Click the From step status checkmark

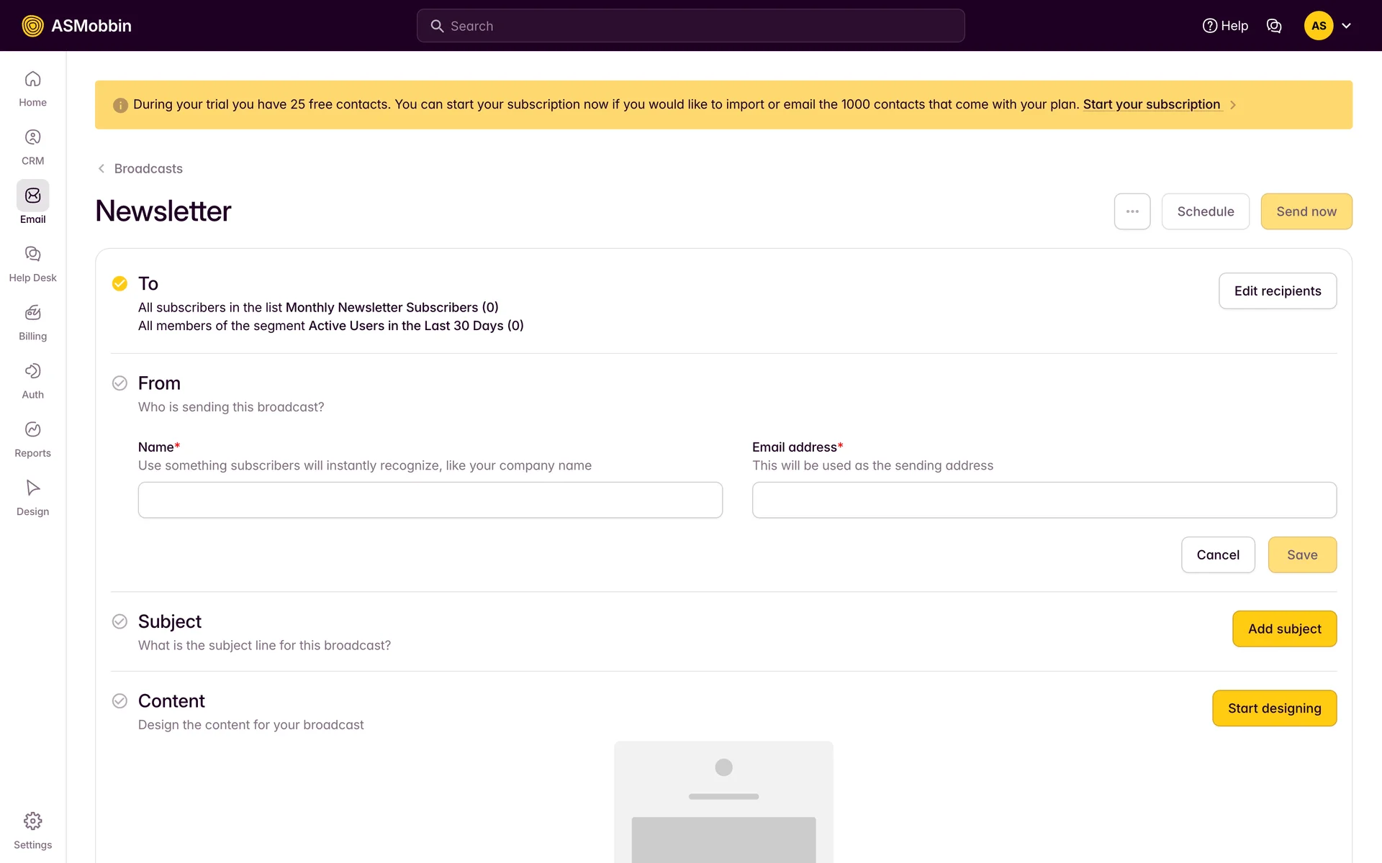click(x=119, y=383)
